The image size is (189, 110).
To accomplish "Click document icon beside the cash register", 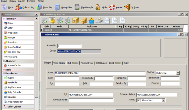I will [x=107, y=20].
